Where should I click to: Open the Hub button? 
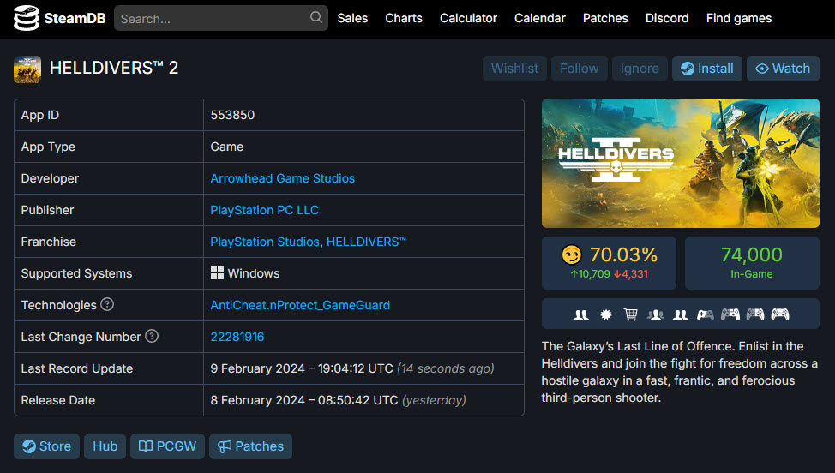pyautogui.click(x=105, y=446)
